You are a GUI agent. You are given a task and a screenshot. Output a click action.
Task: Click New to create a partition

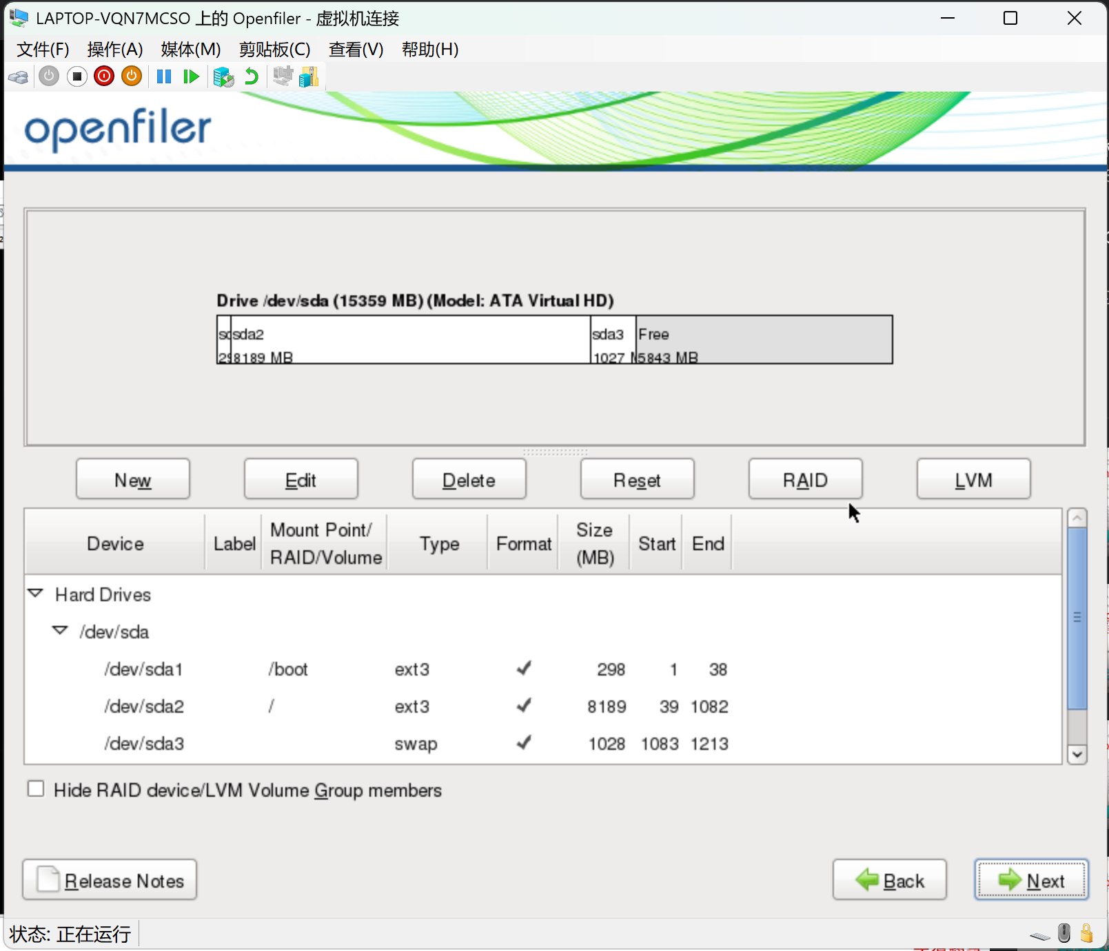pos(133,479)
